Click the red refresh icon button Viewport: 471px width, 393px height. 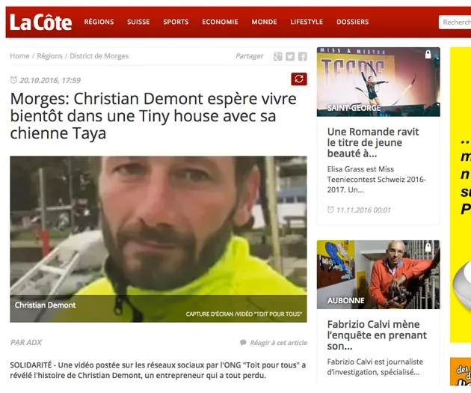(x=299, y=79)
